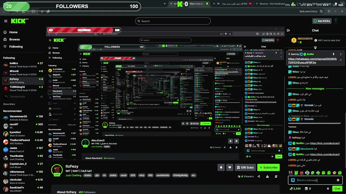Reload the page with the refresh icon
Image resolution: width=346 pixels, height=194 pixels.
329,11
